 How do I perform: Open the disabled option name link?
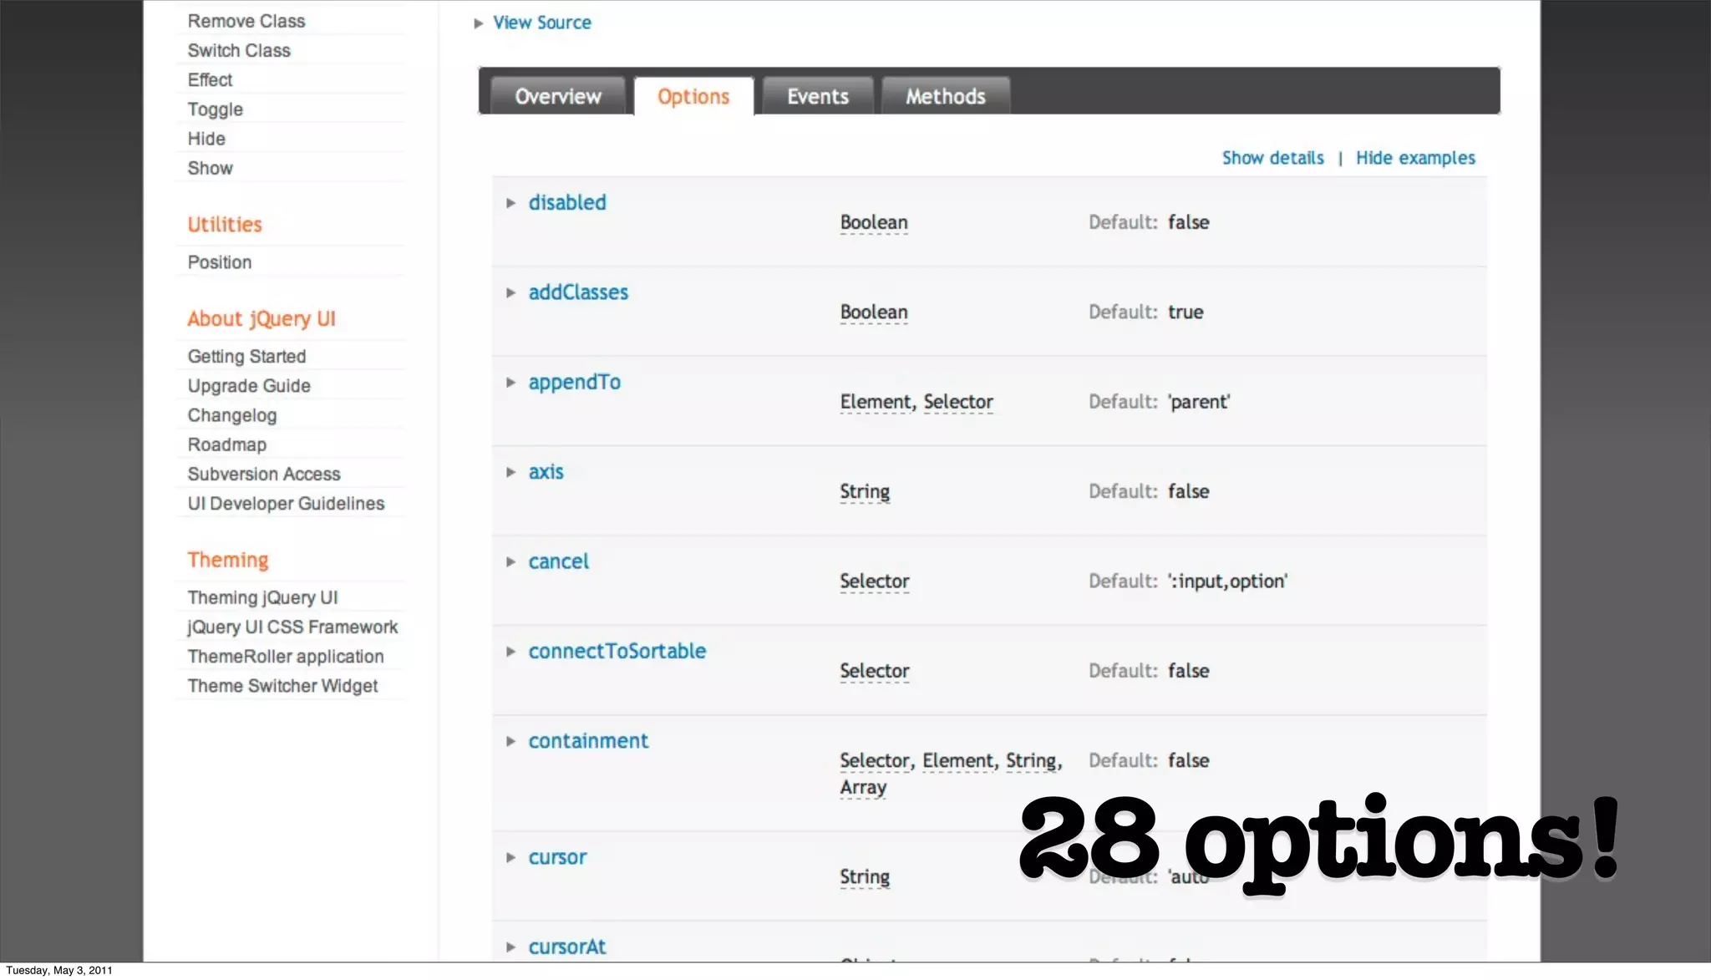pyautogui.click(x=567, y=202)
